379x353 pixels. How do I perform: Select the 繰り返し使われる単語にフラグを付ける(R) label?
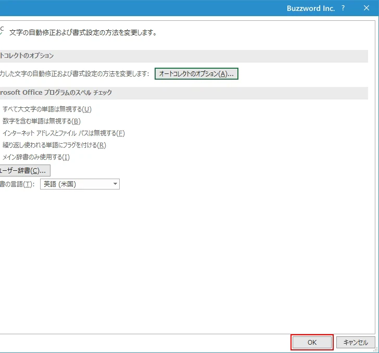pyautogui.click(x=54, y=145)
